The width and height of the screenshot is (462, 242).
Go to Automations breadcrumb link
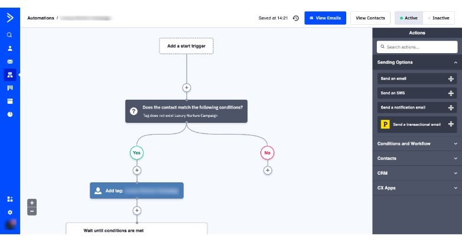tap(40, 18)
